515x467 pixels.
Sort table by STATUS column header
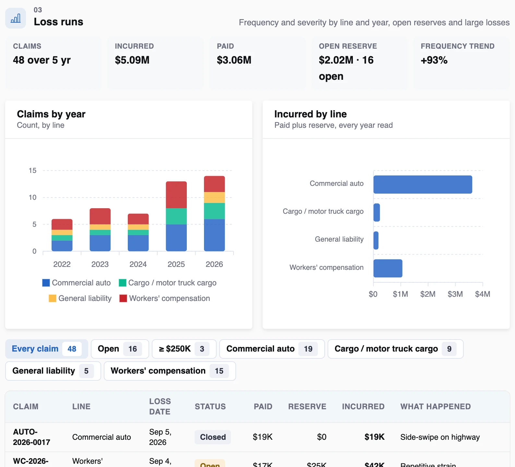click(210, 407)
